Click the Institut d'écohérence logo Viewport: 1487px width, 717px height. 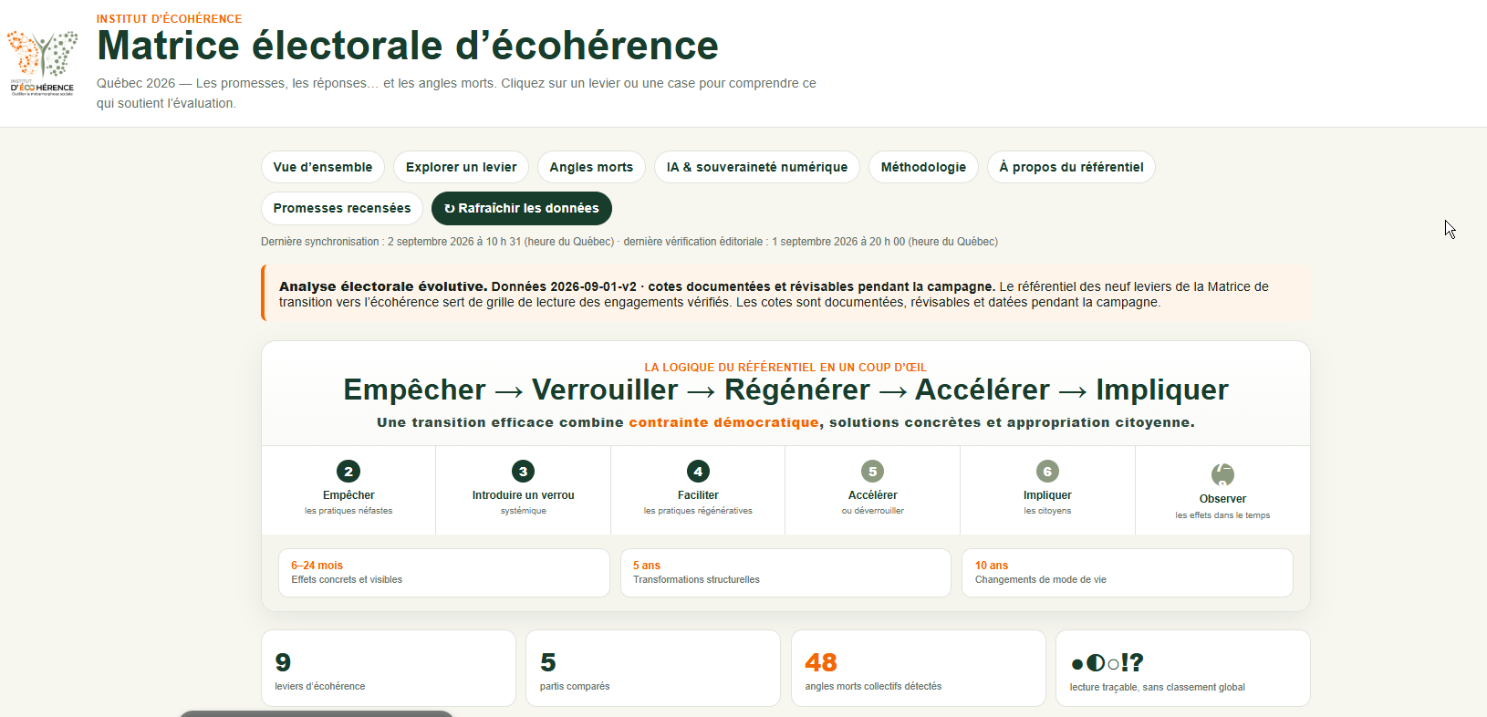pos(42,64)
